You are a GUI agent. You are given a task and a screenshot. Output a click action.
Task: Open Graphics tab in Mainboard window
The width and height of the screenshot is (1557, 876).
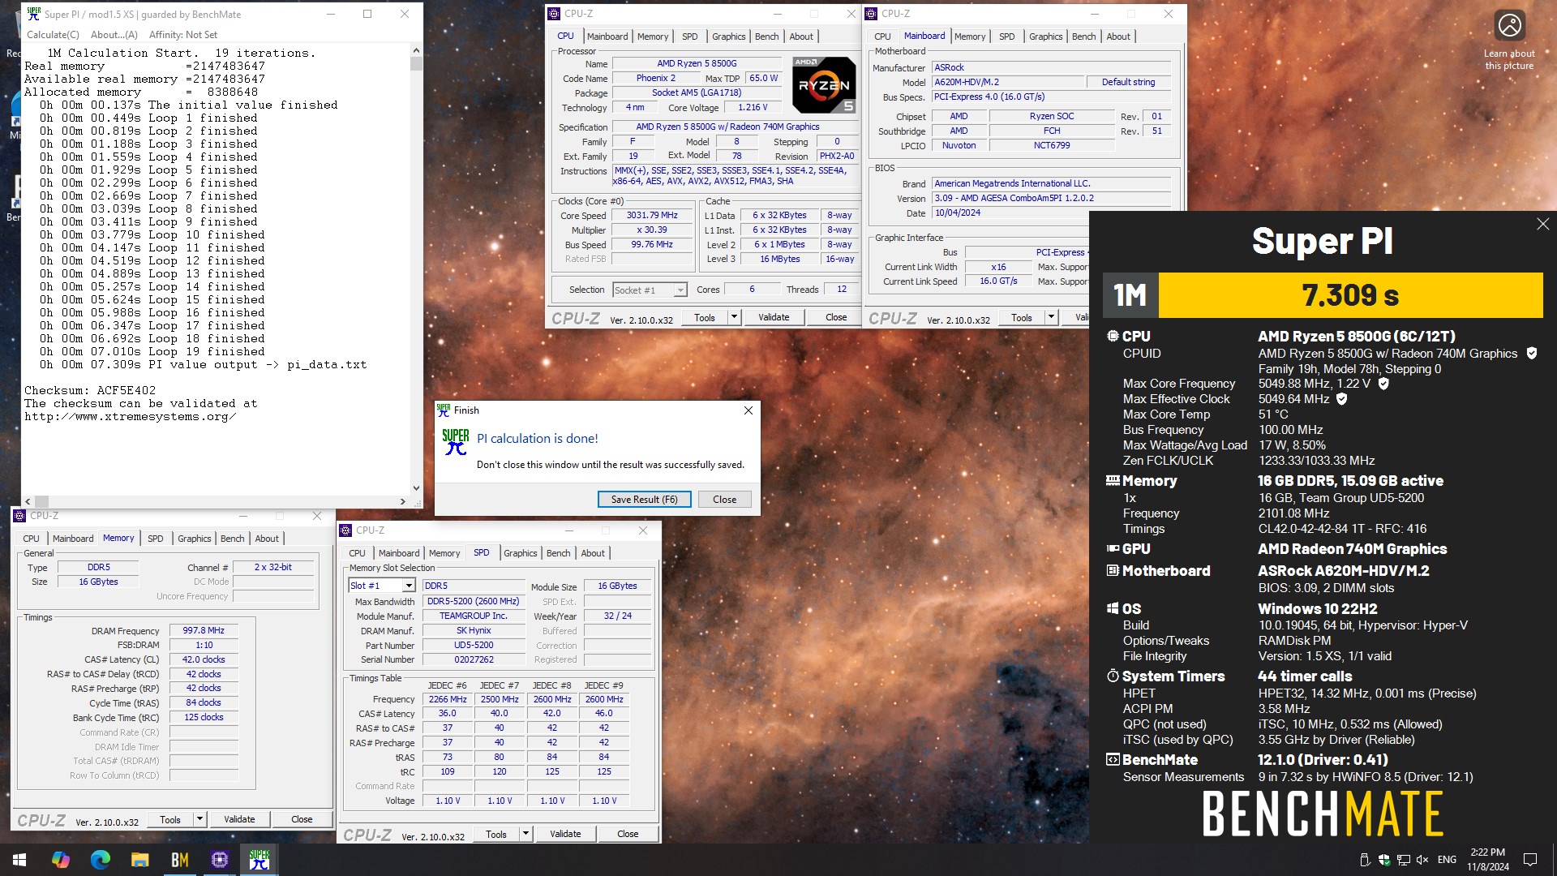click(1045, 36)
